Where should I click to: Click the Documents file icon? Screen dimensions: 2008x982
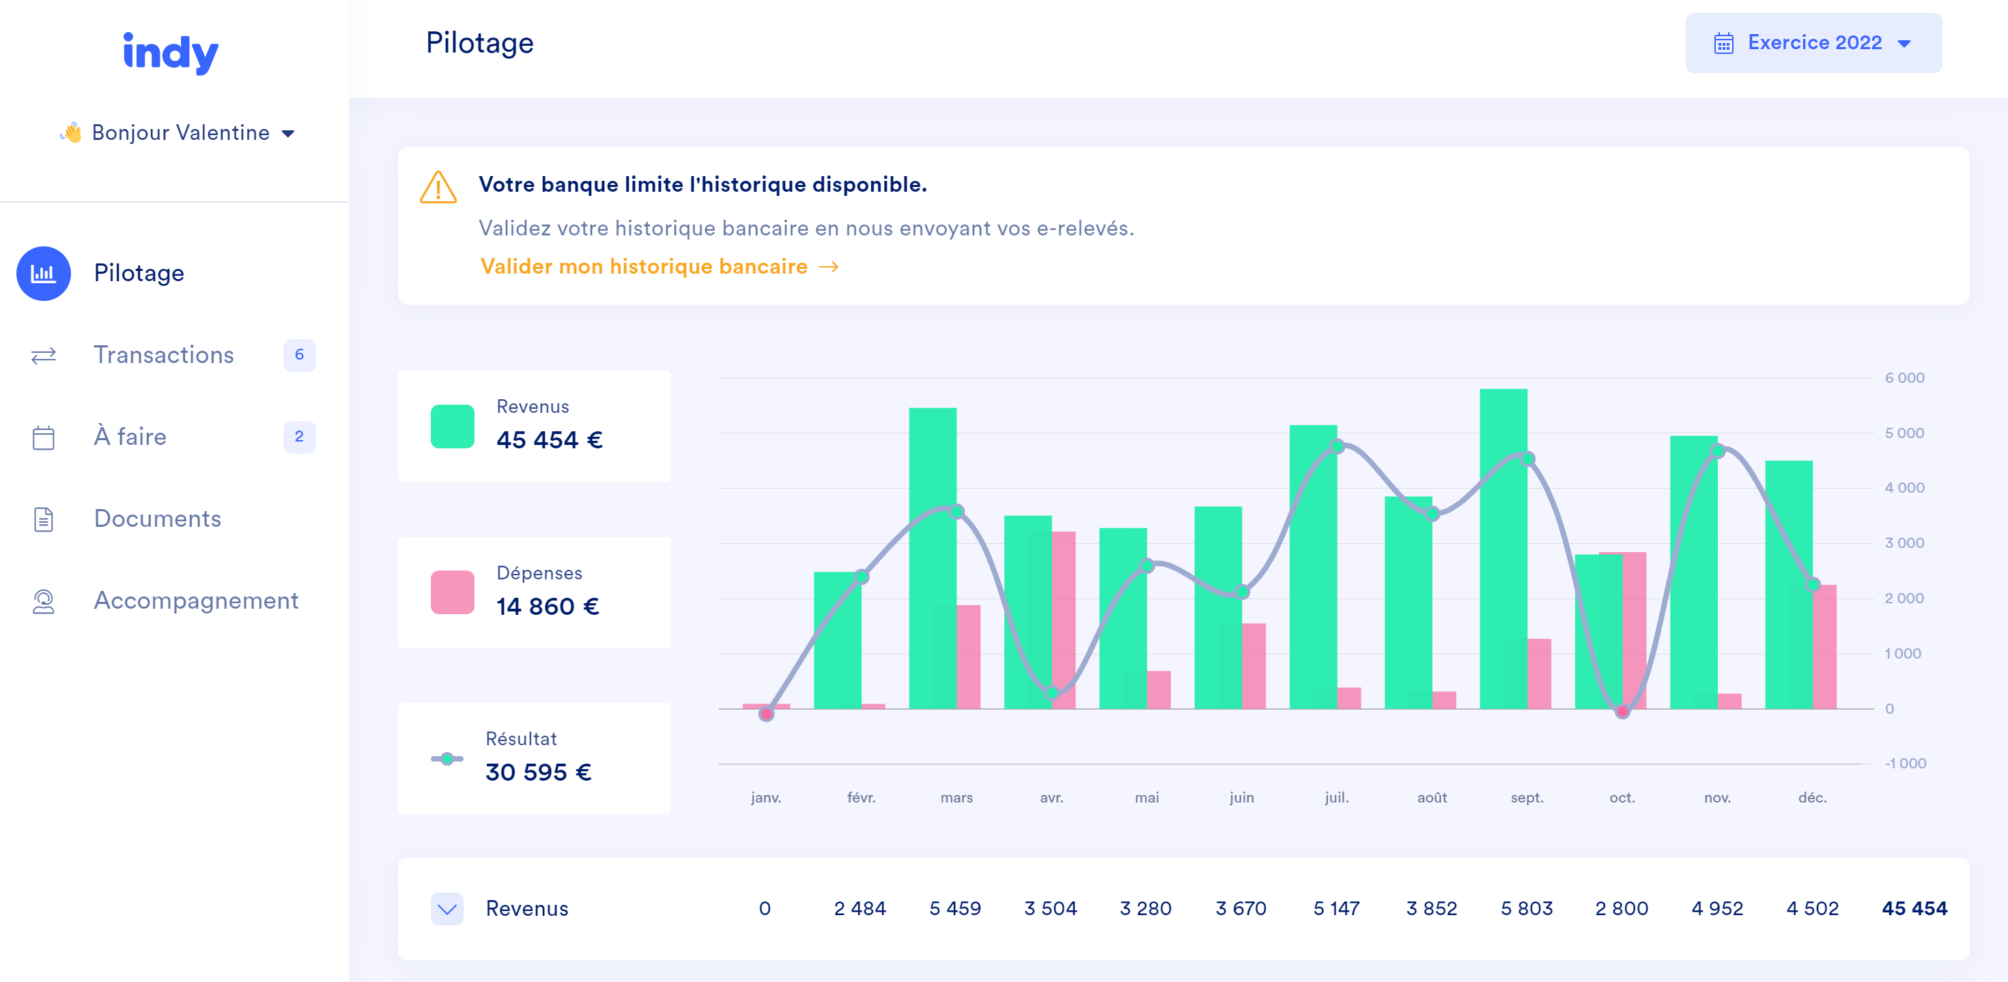point(43,519)
